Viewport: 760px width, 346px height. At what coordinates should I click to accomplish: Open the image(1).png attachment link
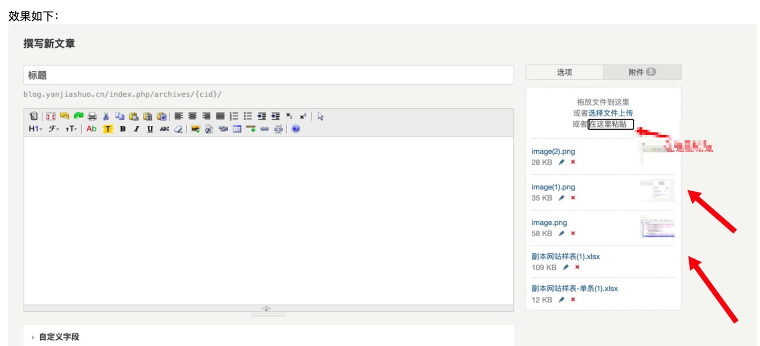(553, 187)
